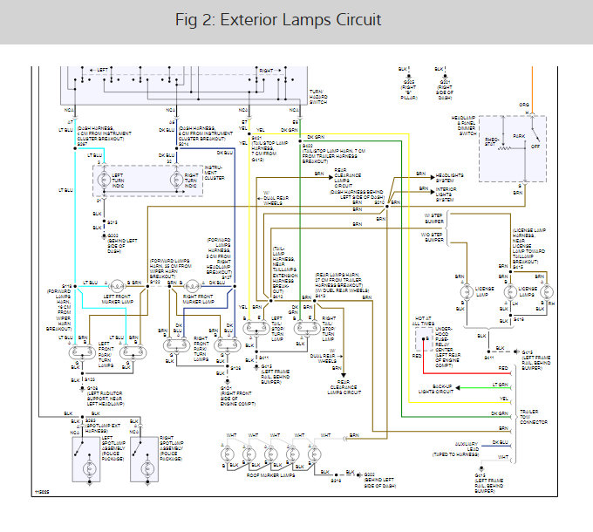Click the 'RIGHT SIDE OF DASH' ground label
Screen dimensions: 593x532
tap(445, 90)
